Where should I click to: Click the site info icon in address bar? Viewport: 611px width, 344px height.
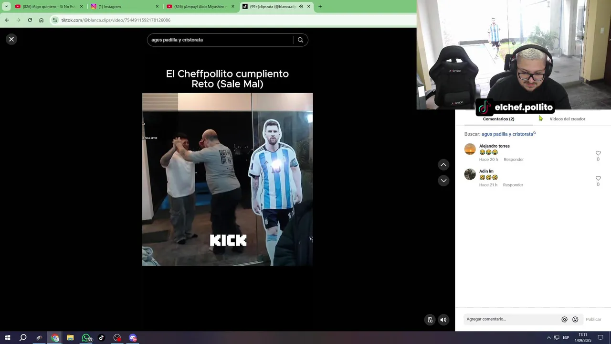pyautogui.click(x=55, y=20)
